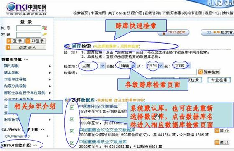Image resolution: width=234 pixels, height=151 pixels.
Task: Toggle 中国重要会议论文全文数据库 checkbox
Action: click(72, 131)
